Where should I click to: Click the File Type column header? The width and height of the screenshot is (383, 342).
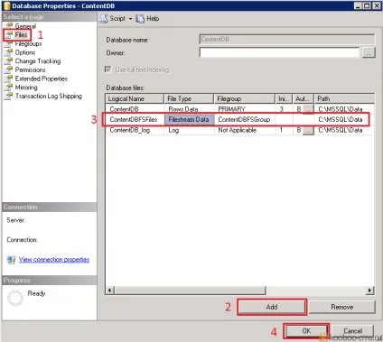189,98
